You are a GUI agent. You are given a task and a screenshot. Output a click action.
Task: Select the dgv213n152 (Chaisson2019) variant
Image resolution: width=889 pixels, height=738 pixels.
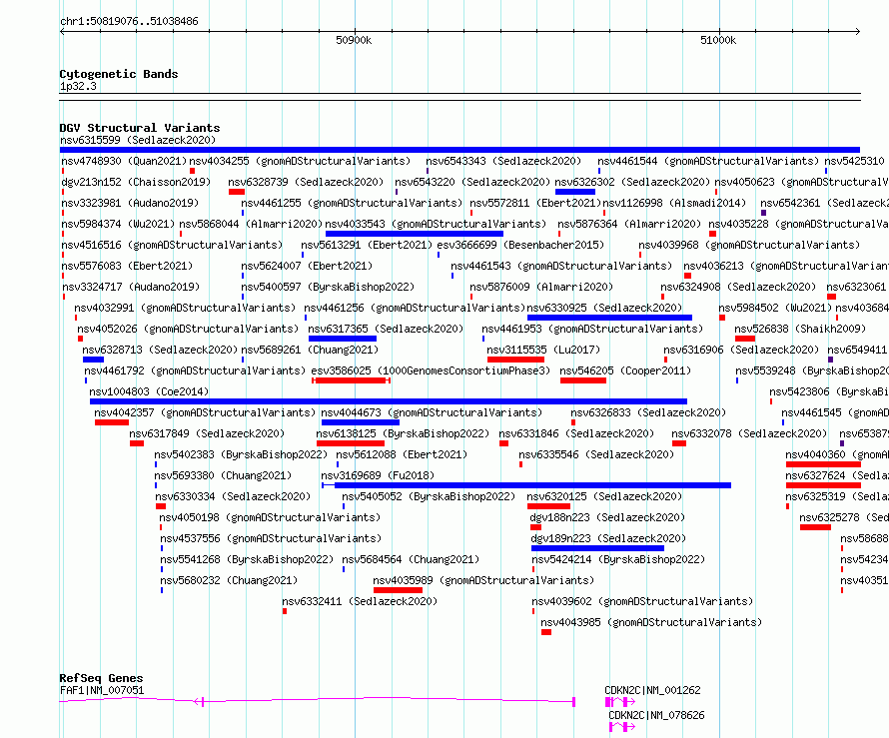136,182
